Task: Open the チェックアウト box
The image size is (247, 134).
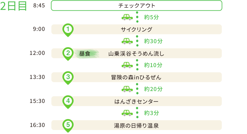Action: click(x=136, y=5)
